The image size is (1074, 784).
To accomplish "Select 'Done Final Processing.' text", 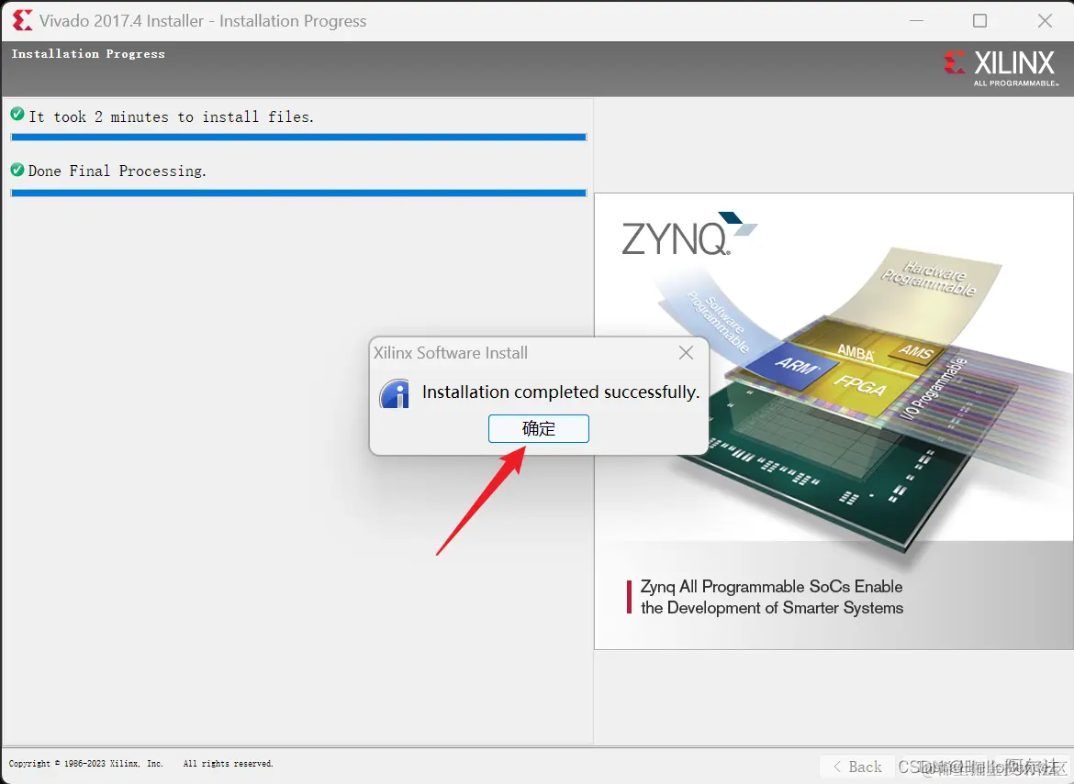I will pos(117,171).
